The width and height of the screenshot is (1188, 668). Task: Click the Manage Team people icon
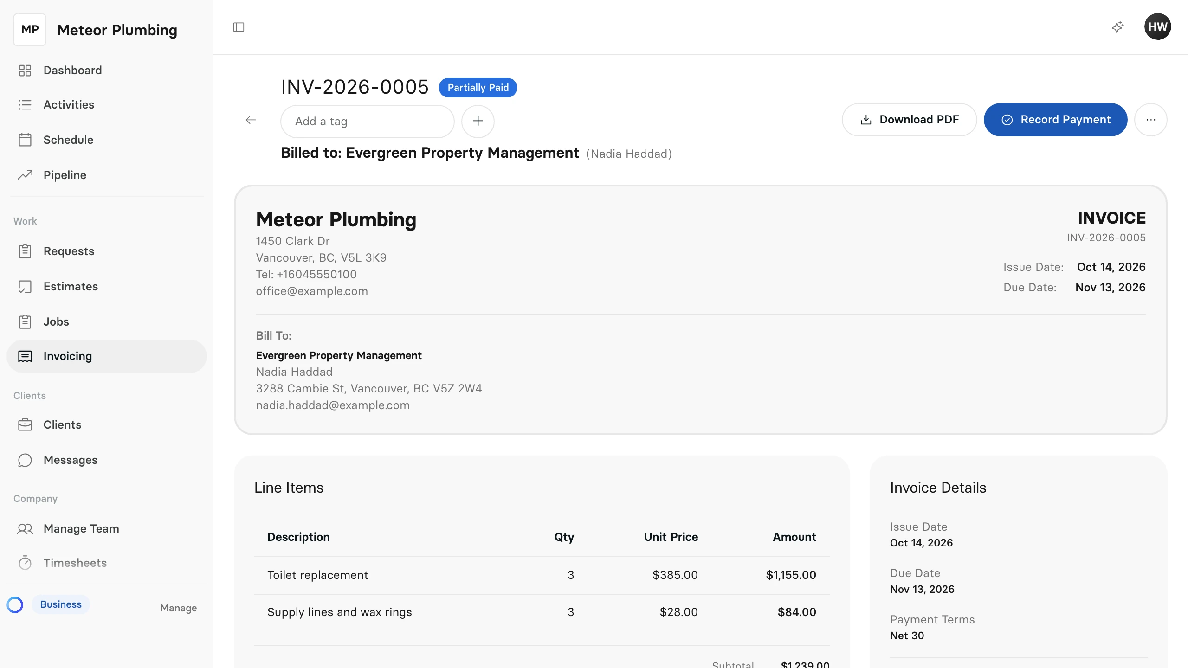click(25, 528)
